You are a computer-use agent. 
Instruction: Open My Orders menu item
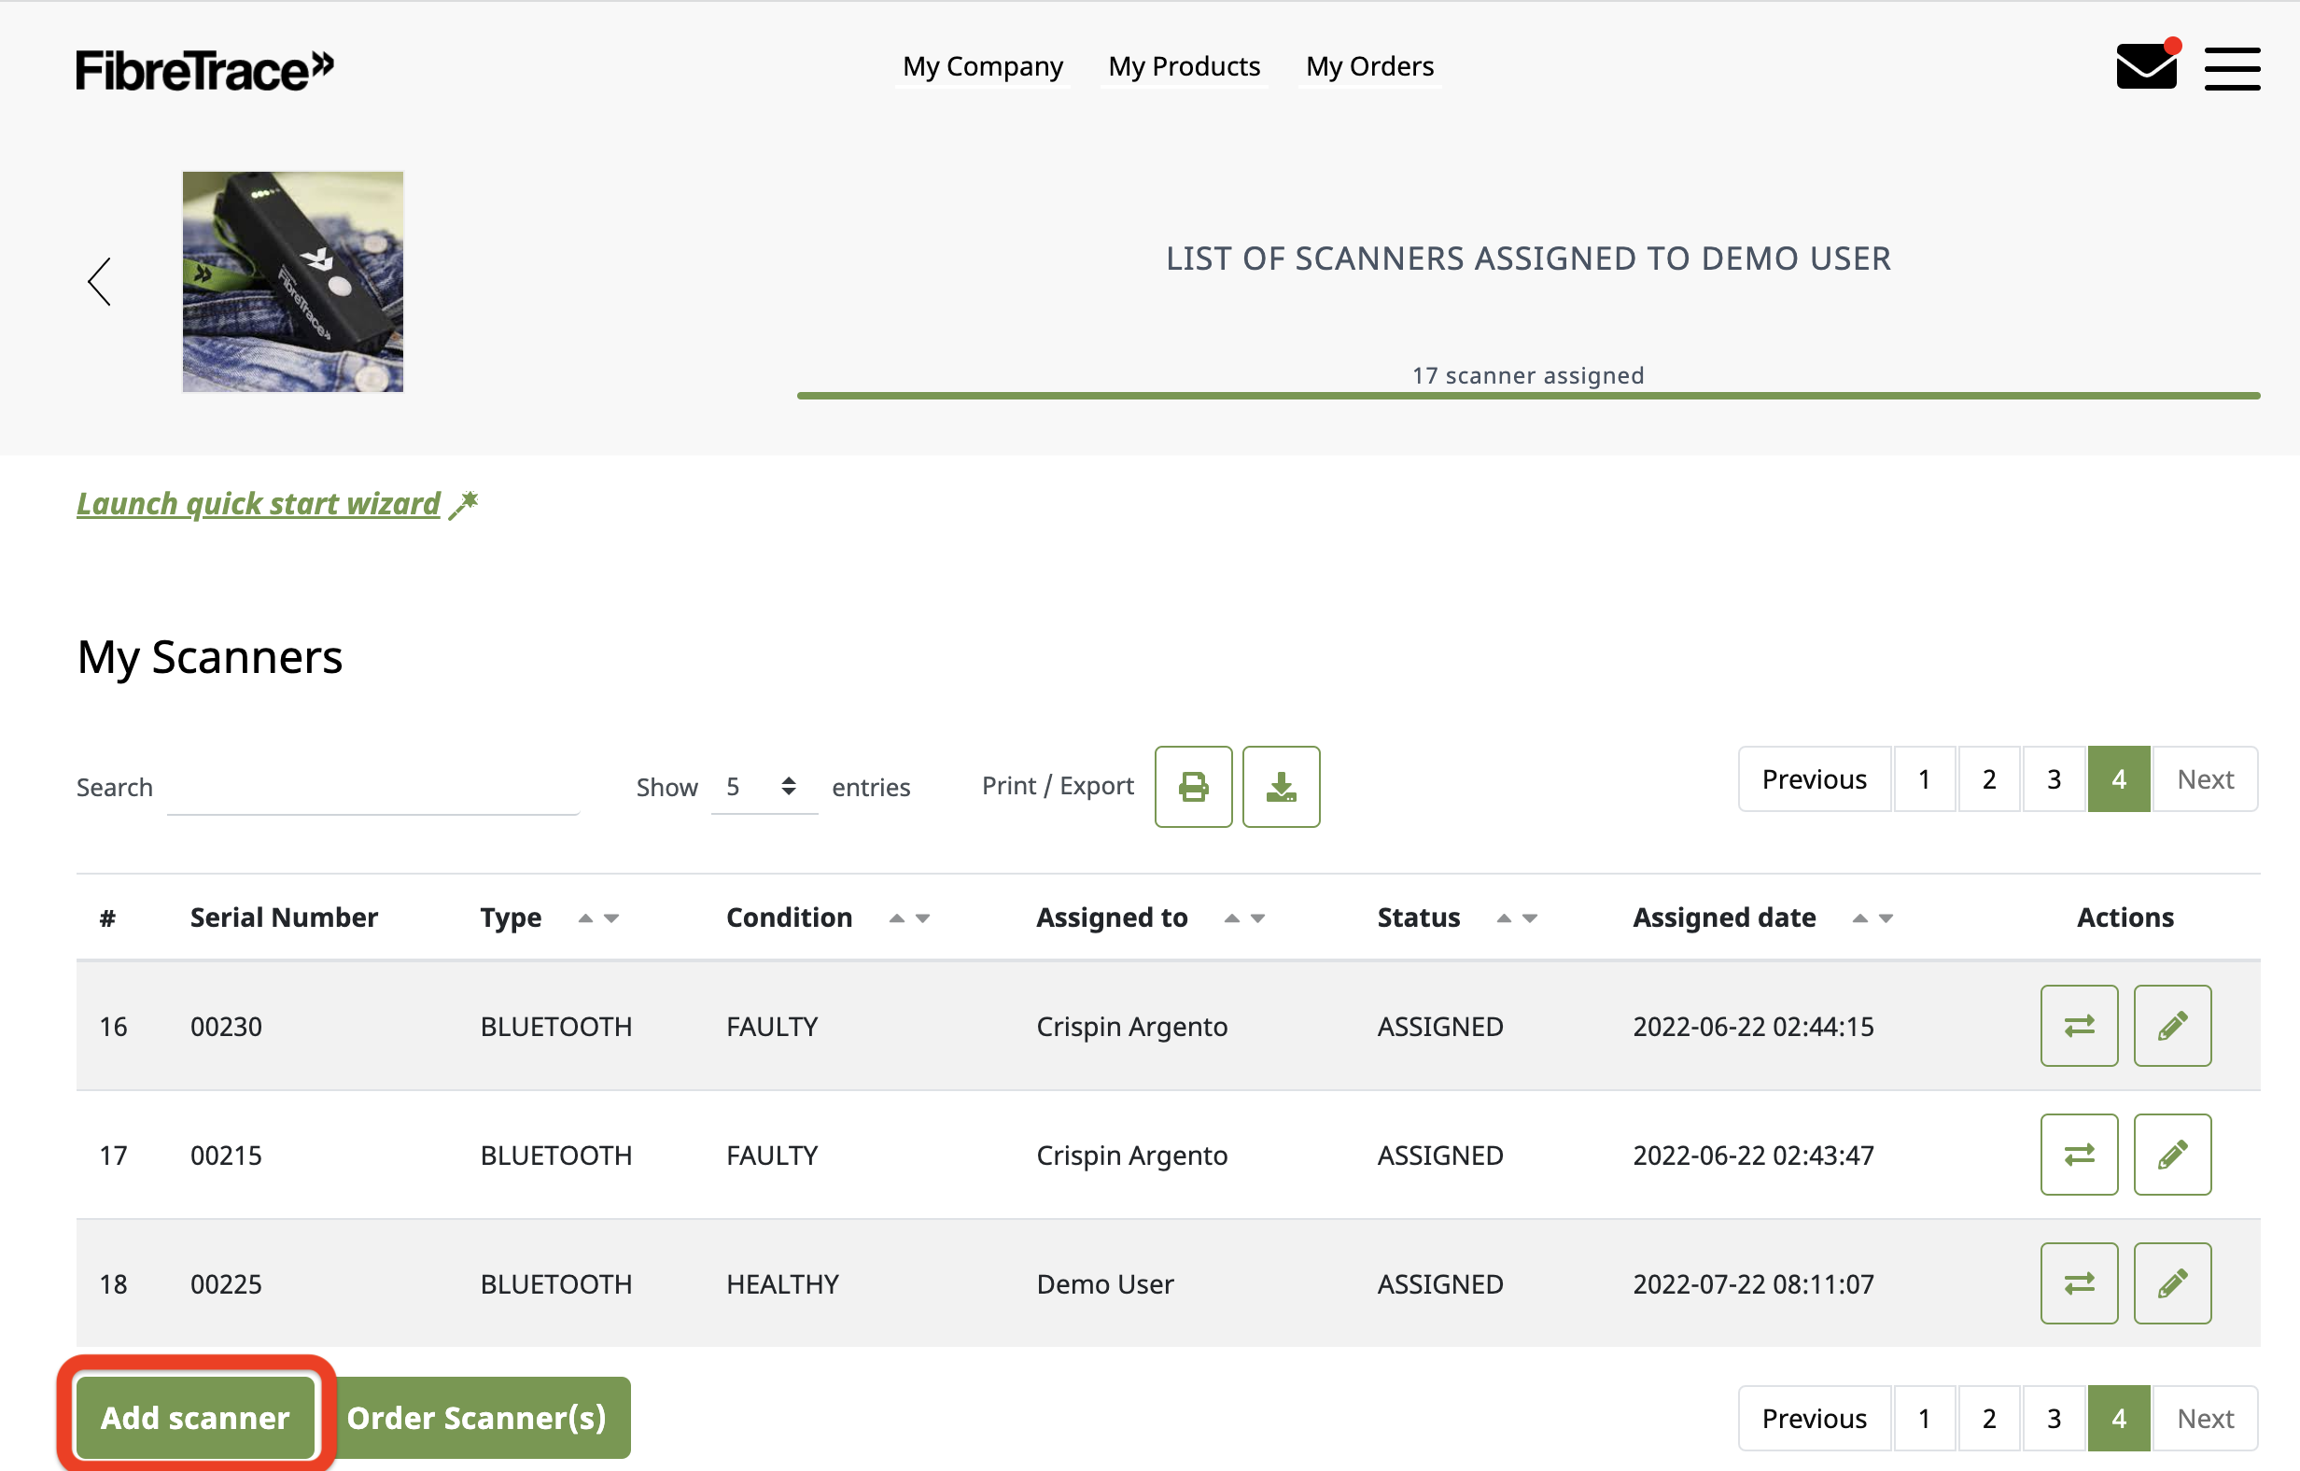(1368, 67)
